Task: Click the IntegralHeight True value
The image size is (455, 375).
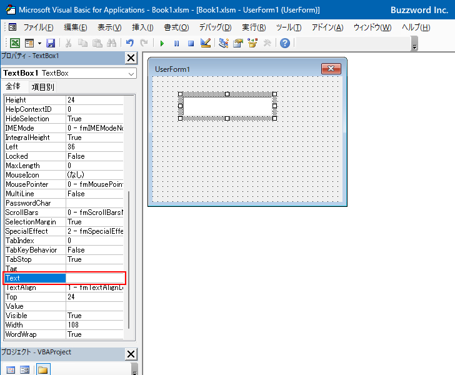Action: point(94,137)
